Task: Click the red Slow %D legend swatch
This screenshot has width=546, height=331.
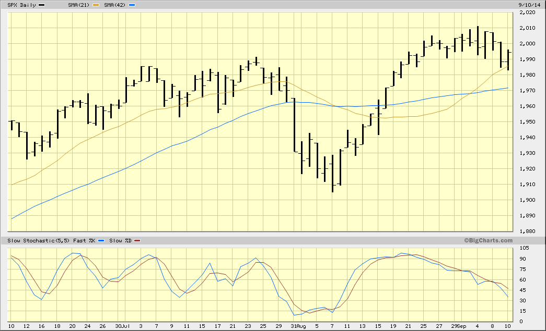Action: coord(137,241)
